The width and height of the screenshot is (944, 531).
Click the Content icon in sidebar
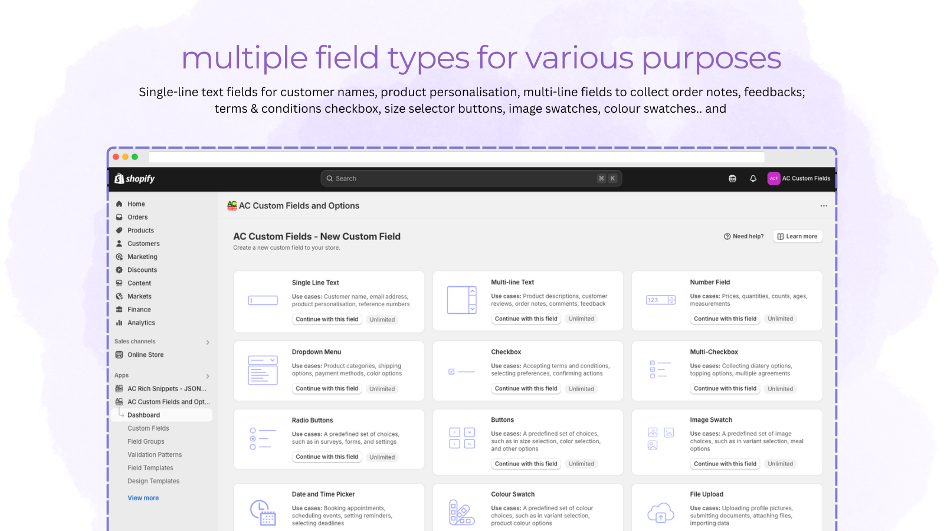tap(119, 283)
